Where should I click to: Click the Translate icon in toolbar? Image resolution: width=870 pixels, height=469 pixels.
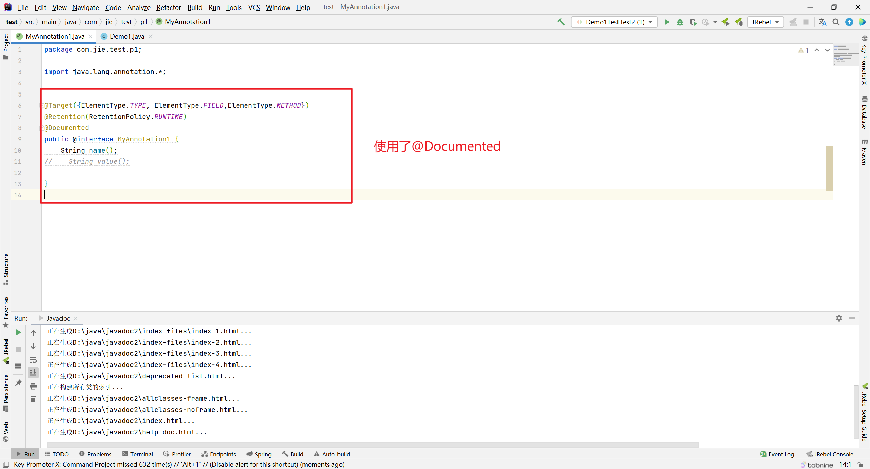coord(822,22)
